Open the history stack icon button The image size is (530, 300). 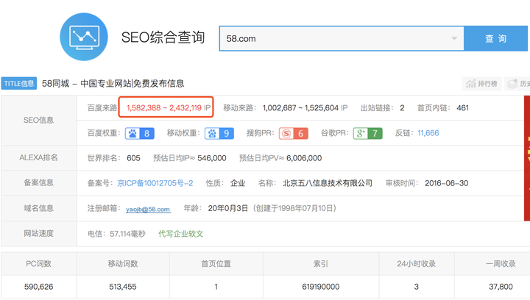(x=517, y=84)
